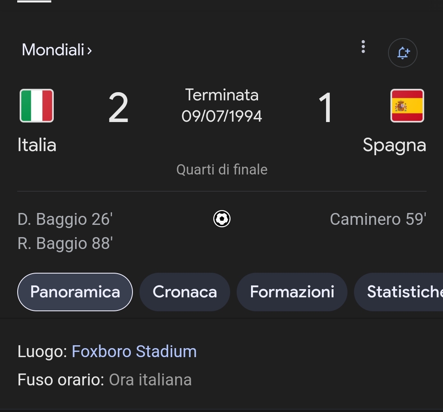Select the Panoramica tab
Screen dimensions: 443x412
coord(75,292)
